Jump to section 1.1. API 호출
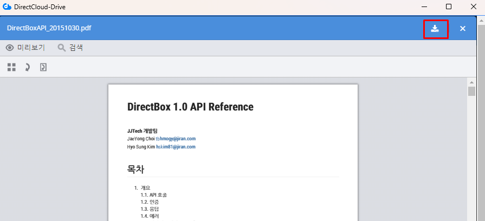This screenshot has width=485, height=221. point(157,195)
